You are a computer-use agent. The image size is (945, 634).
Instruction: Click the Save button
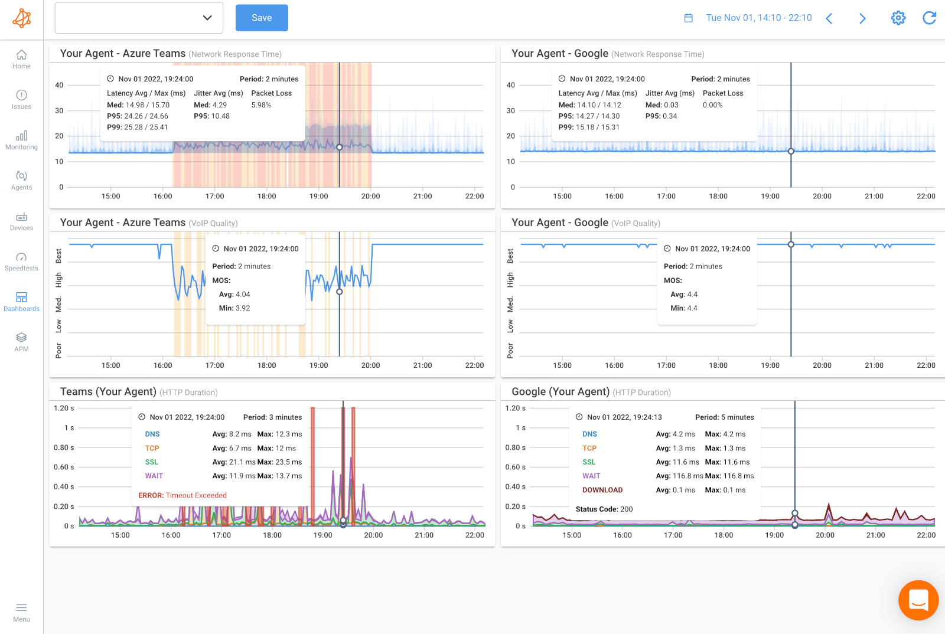click(261, 18)
